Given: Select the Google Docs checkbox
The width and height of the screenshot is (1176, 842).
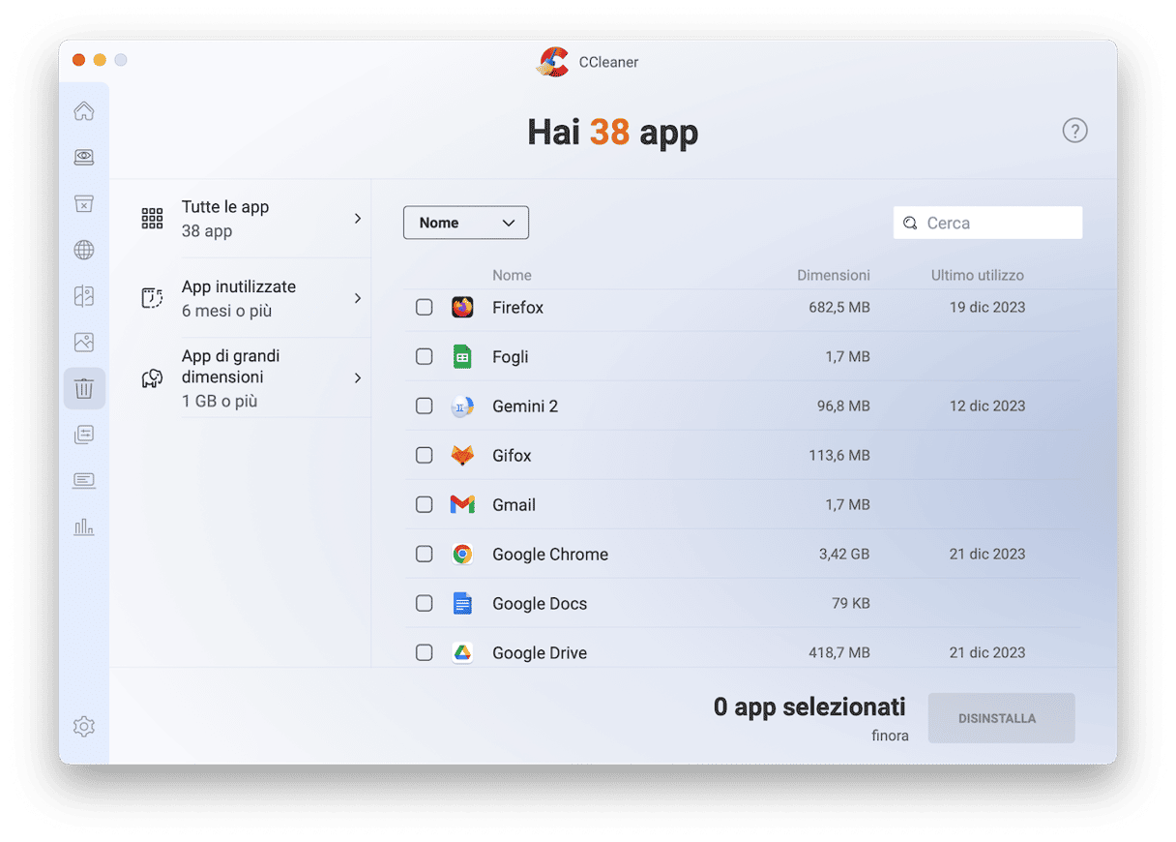Looking at the screenshot, I should tap(425, 603).
